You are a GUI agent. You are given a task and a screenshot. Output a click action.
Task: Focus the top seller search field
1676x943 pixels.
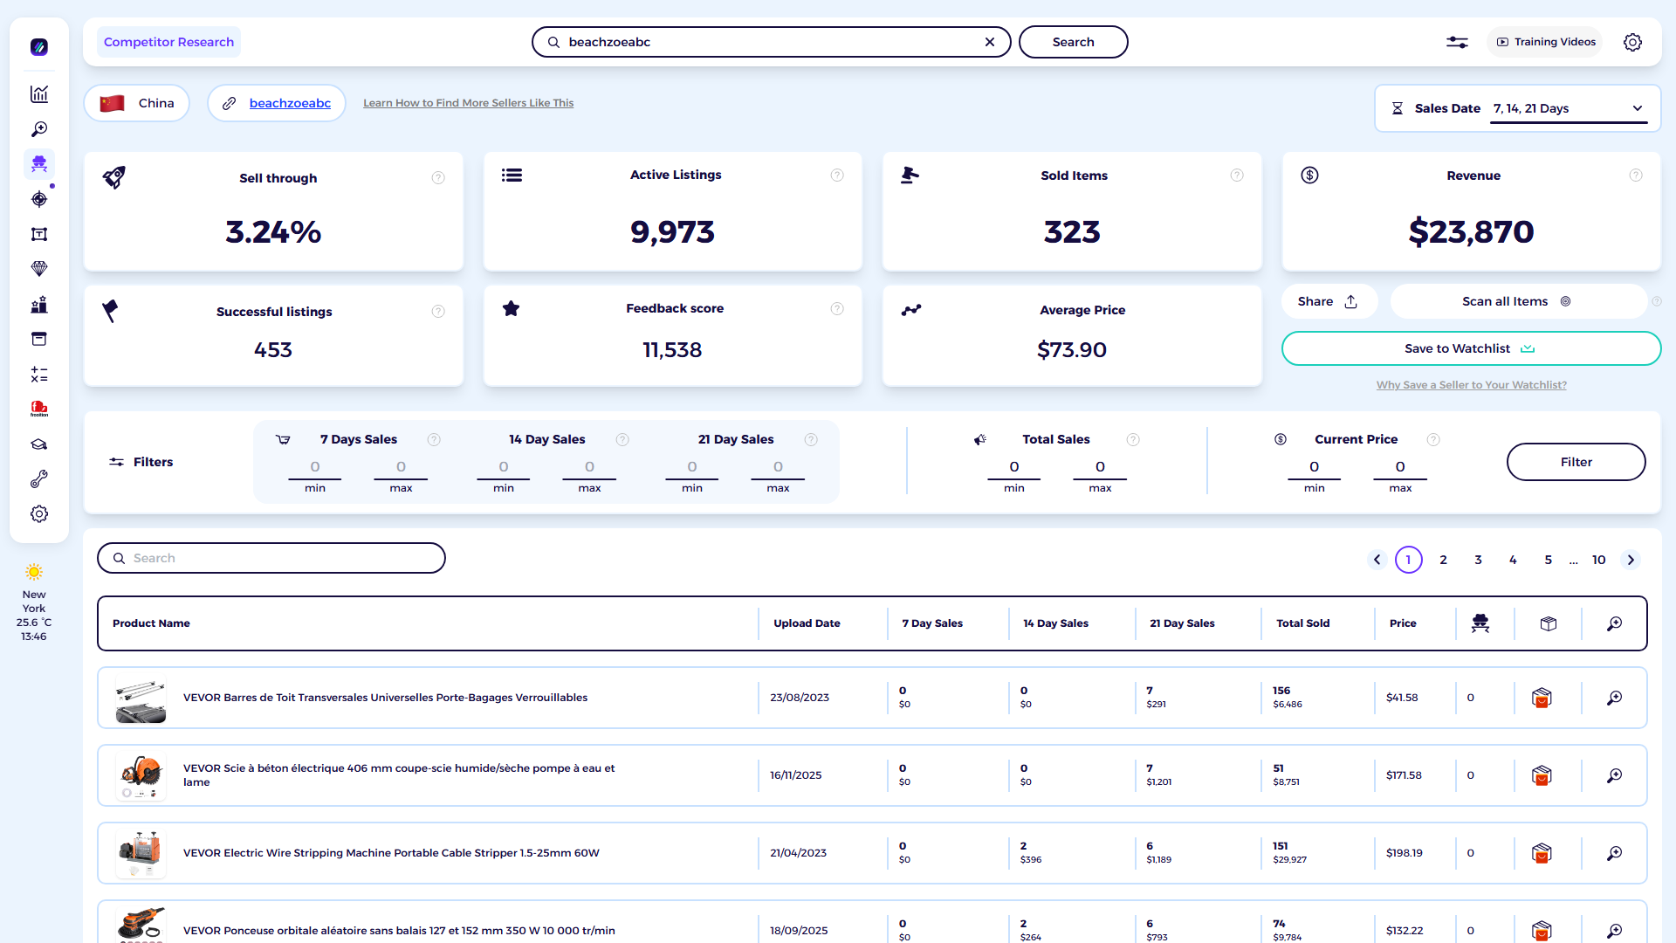coord(772,42)
